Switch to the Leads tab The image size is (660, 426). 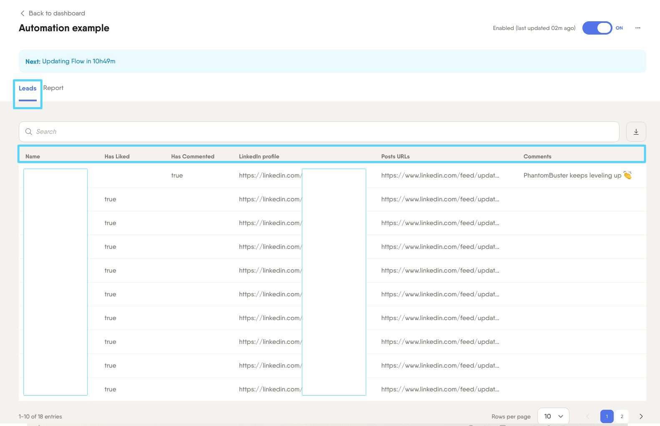pyautogui.click(x=28, y=88)
